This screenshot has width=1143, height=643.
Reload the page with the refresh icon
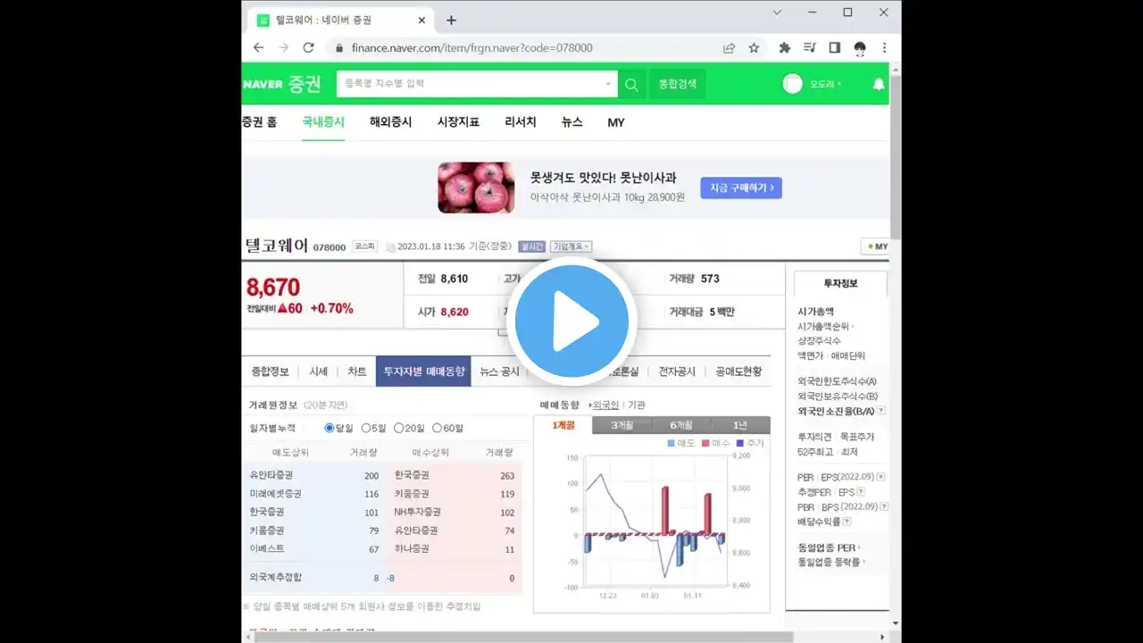(308, 47)
